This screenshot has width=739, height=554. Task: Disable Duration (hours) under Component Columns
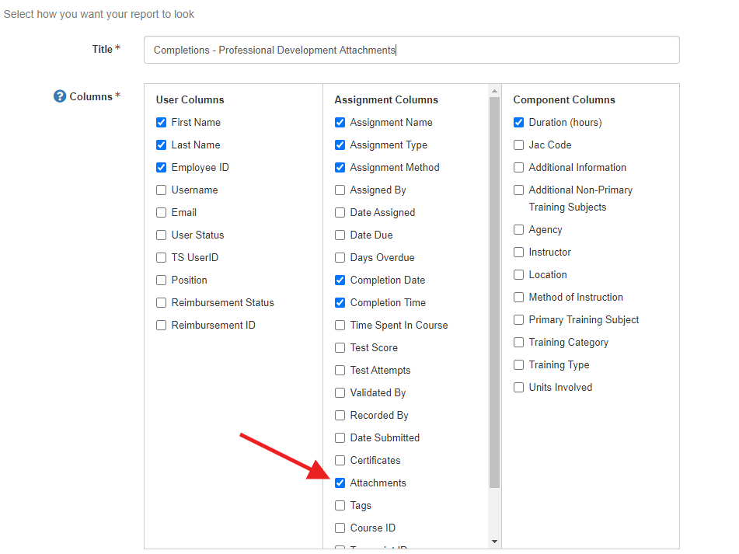[518, 122]
